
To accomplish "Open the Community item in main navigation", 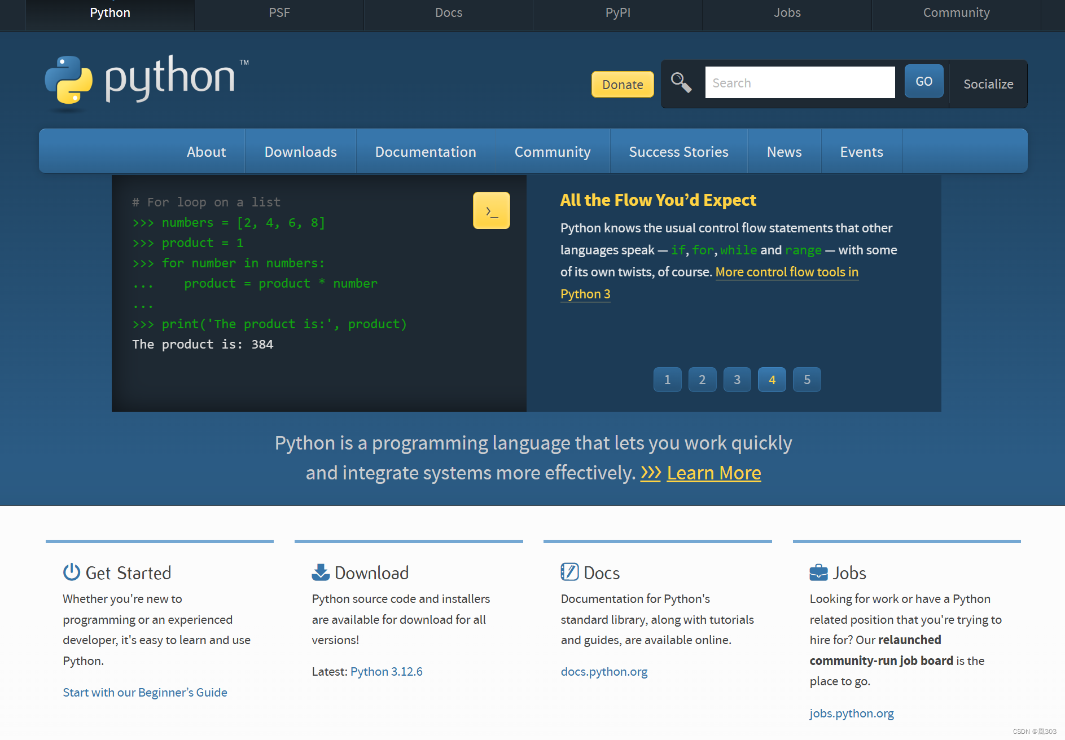I will click(553, 152).
